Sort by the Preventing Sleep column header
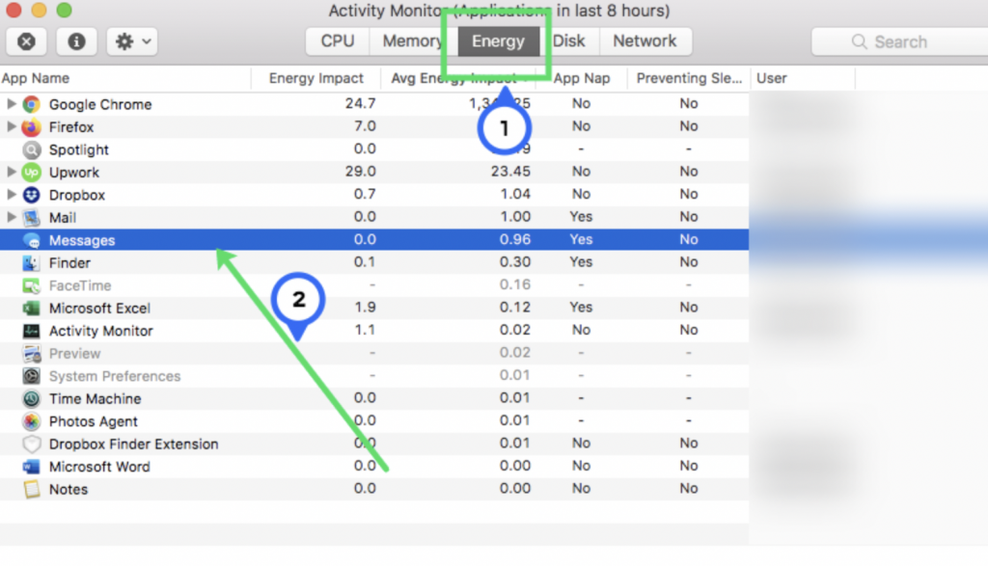This screenshot has height=566, width=988. point(689,79)
